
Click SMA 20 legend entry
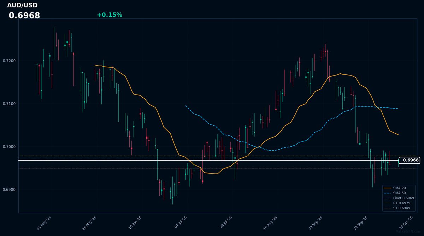click(399, 188)
